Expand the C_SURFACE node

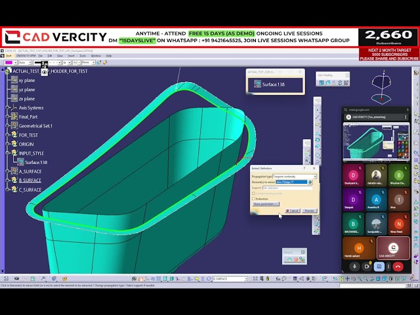(x=7, y=190)
